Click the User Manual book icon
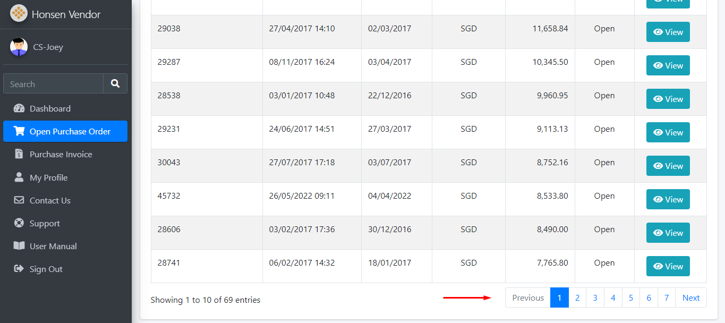725x323 pixels. coord(19,246)
